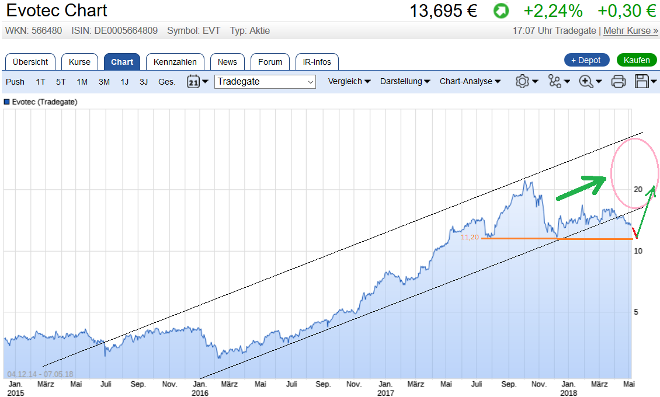This screenshot has height=397, width=660.
Task: Open the Kennzahlen tab
Action: (x=175, y=62)
